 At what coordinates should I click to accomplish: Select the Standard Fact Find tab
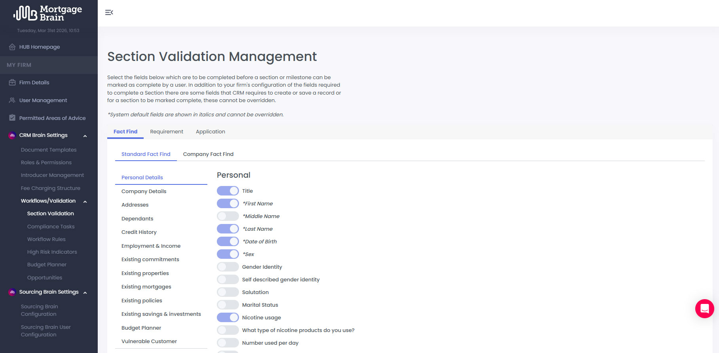click(x=146, y=154)
